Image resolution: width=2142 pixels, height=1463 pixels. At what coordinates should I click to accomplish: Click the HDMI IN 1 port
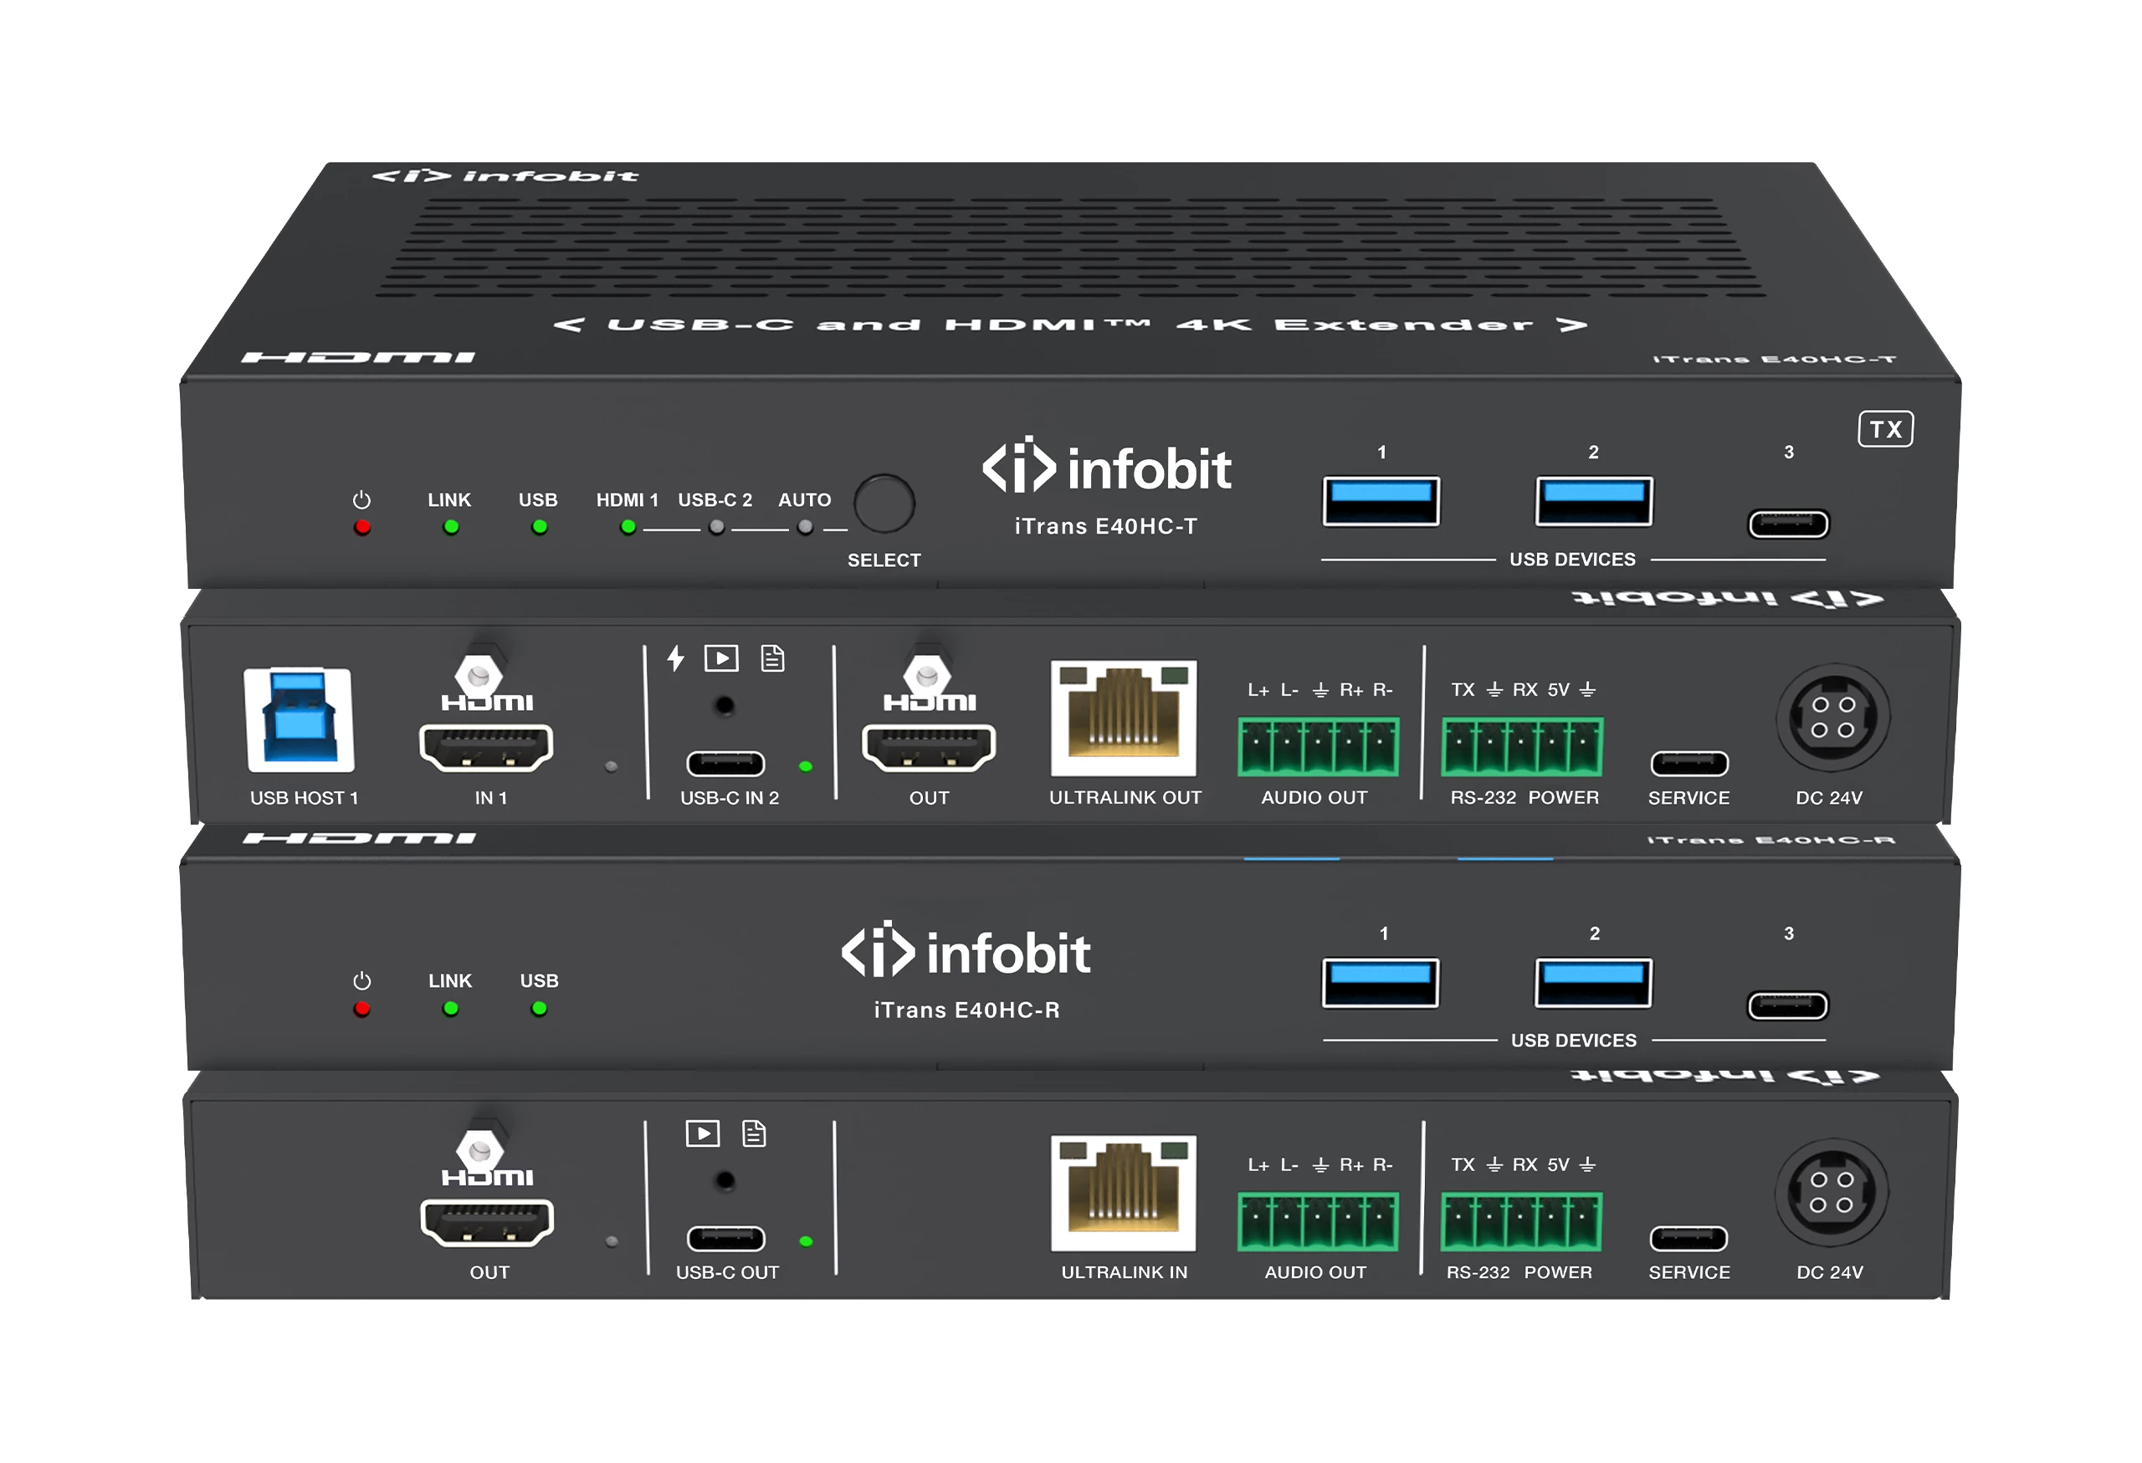486,747
